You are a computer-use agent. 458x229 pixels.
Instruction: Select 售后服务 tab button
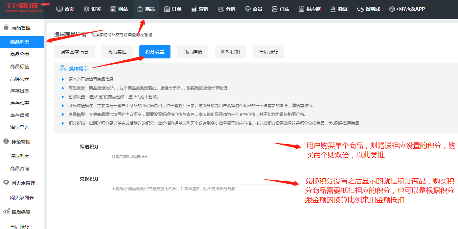click(269, 52)
